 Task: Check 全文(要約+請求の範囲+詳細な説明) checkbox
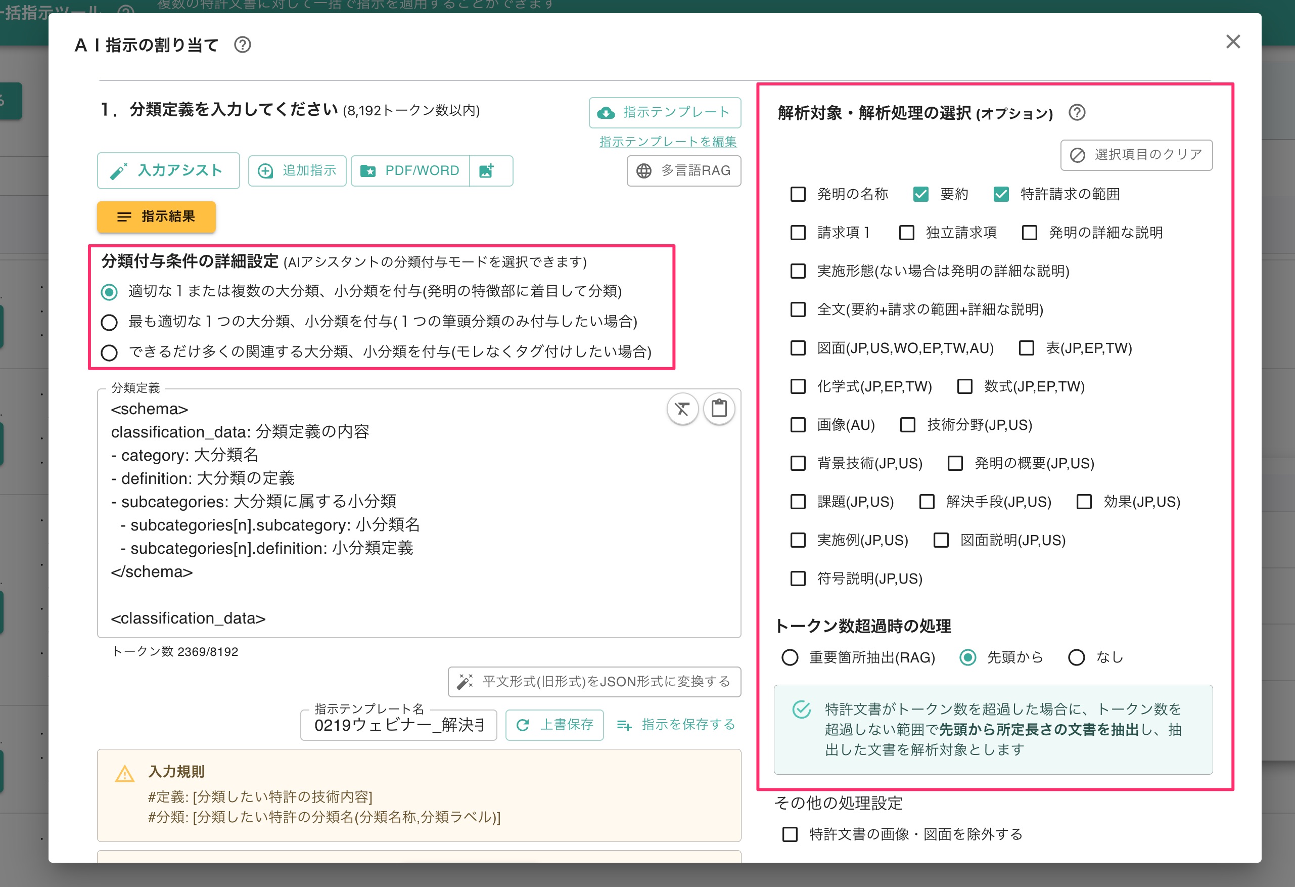[x=798, y=309]
